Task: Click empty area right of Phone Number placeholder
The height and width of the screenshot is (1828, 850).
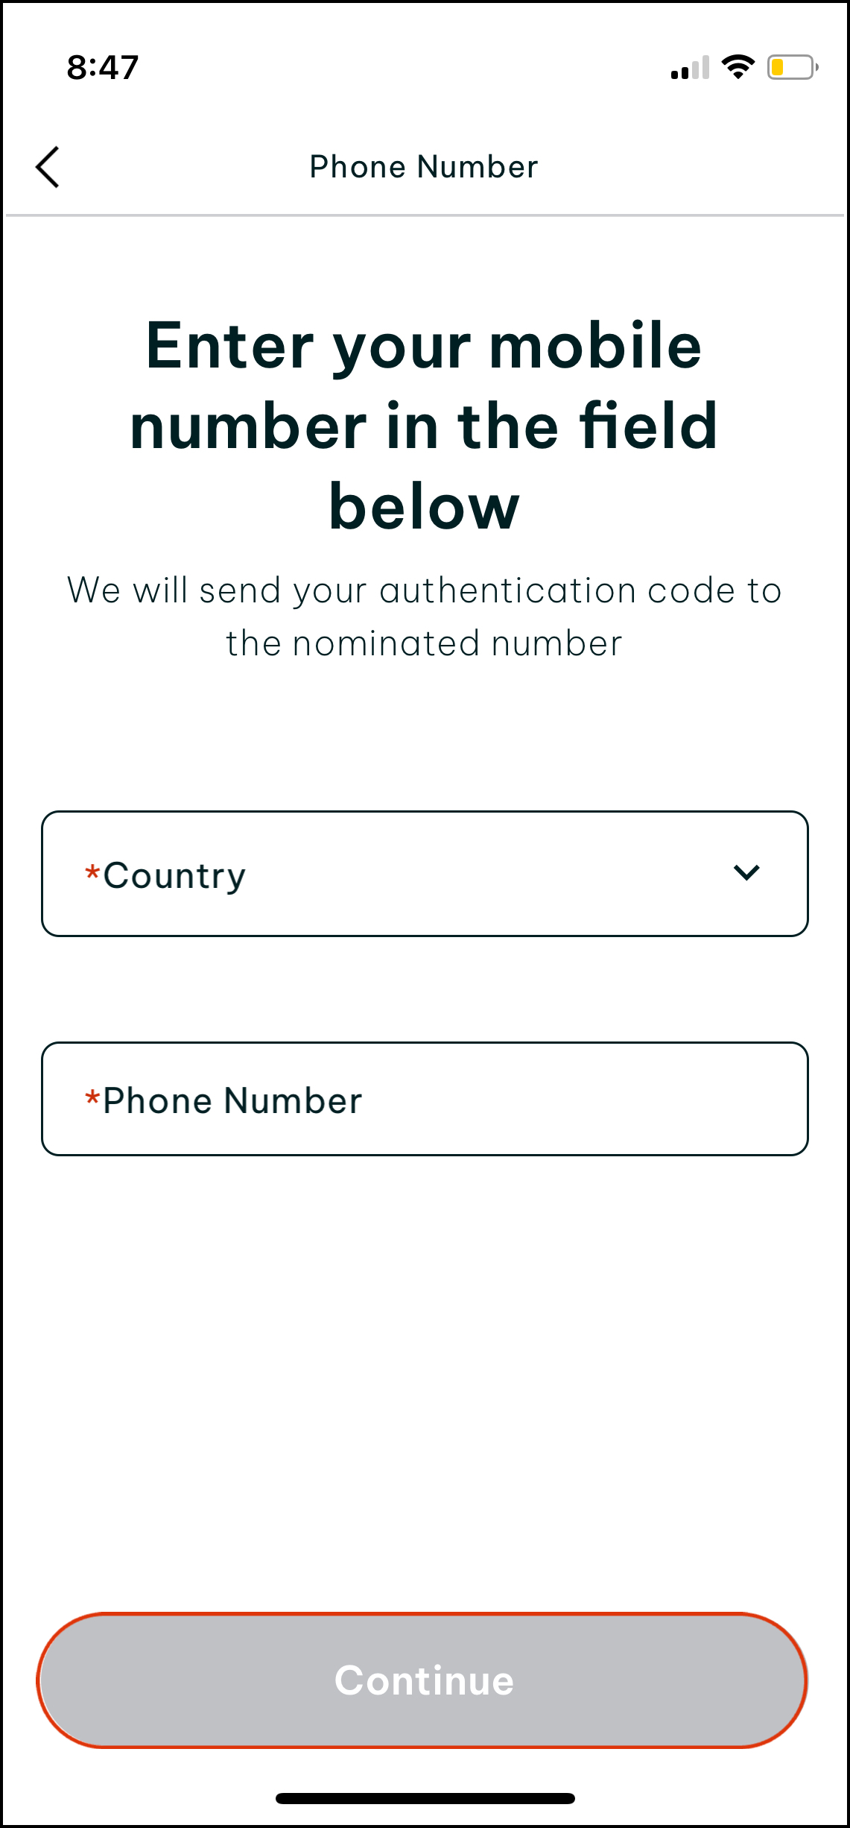Action: (596, 1099)
